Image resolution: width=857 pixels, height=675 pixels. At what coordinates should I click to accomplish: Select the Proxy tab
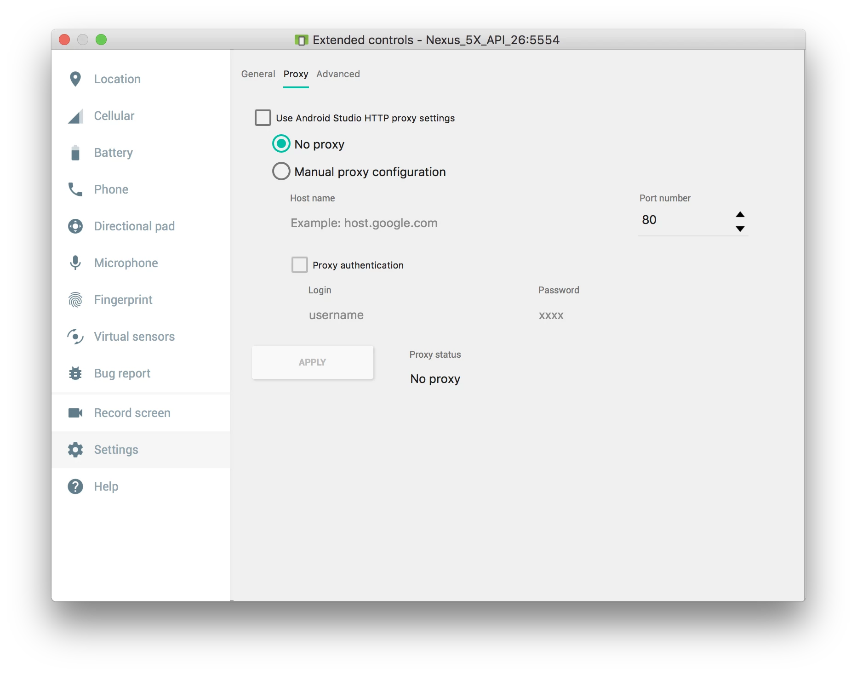296,74
